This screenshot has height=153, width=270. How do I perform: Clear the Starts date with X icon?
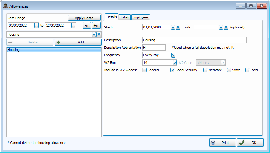point(178,27)
